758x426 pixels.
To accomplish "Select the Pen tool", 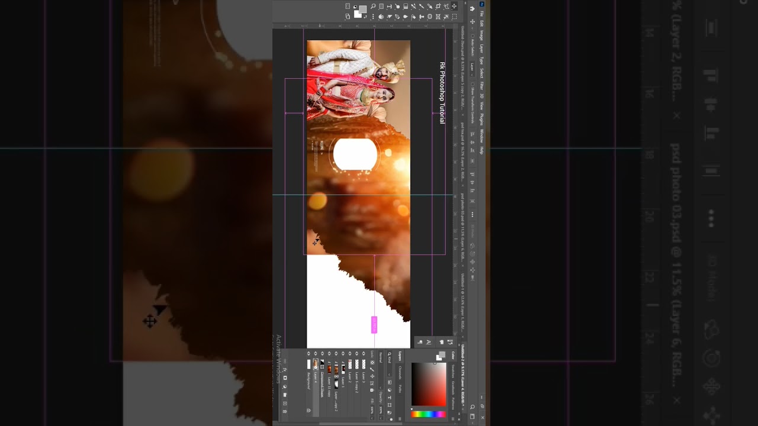I will coord(397,17).
